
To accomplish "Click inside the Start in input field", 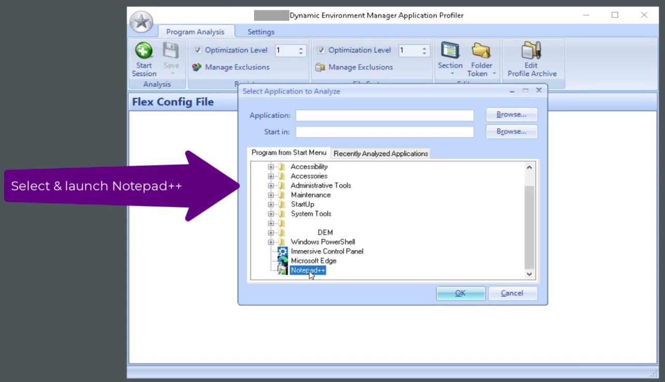I will [x=385, y=132].
